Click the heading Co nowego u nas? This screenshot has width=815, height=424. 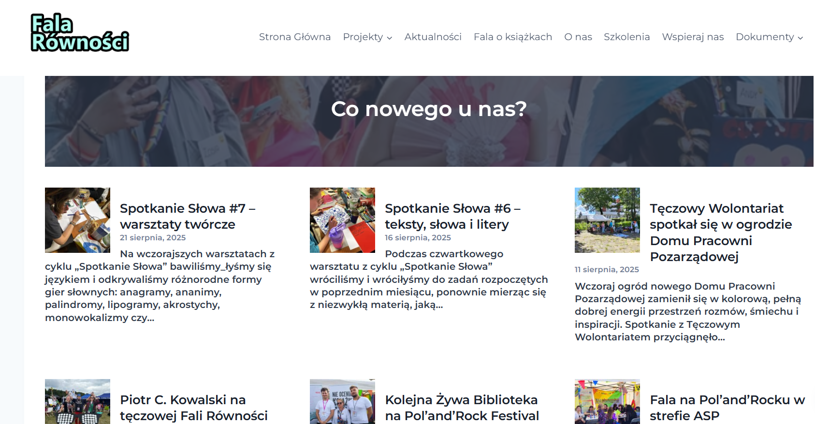coord(429,109)
